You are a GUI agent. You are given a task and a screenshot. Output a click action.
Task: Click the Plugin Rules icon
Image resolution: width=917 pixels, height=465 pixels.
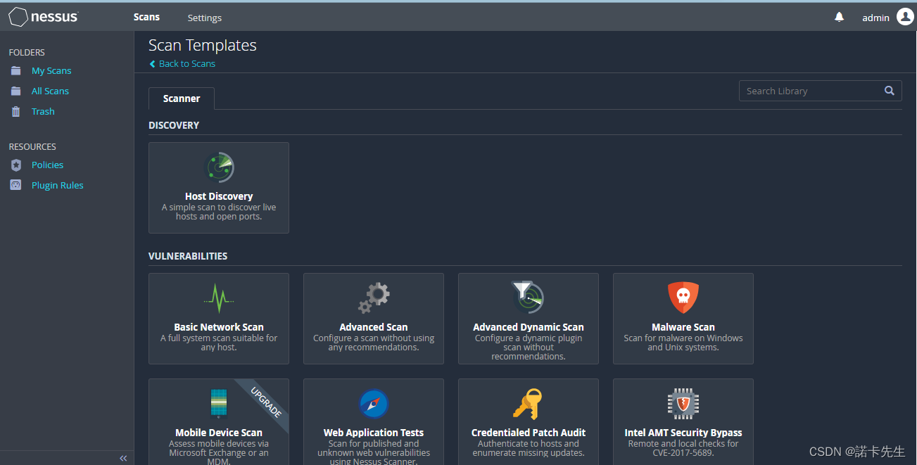(x=15, y=185)
